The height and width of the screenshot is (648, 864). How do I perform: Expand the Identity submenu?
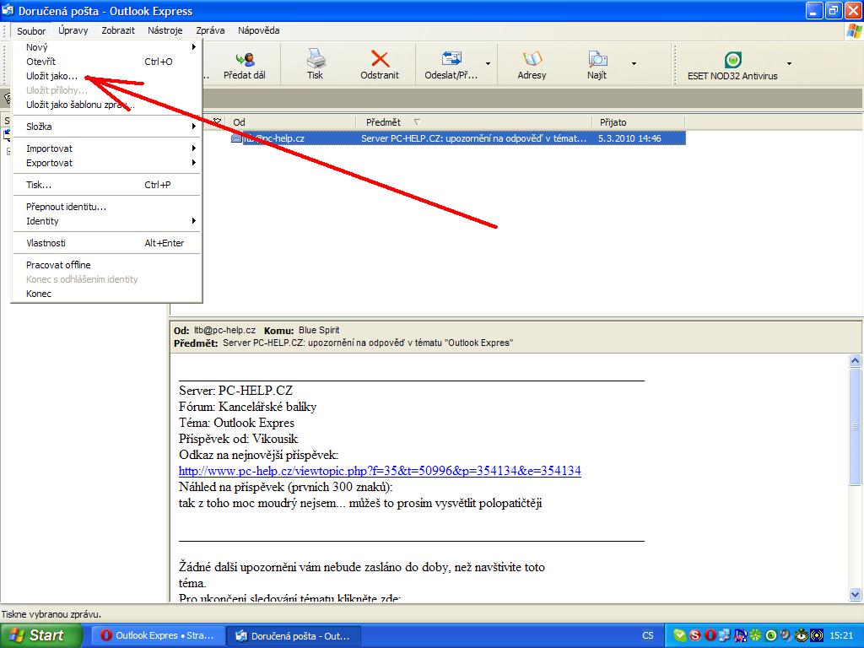107,222
